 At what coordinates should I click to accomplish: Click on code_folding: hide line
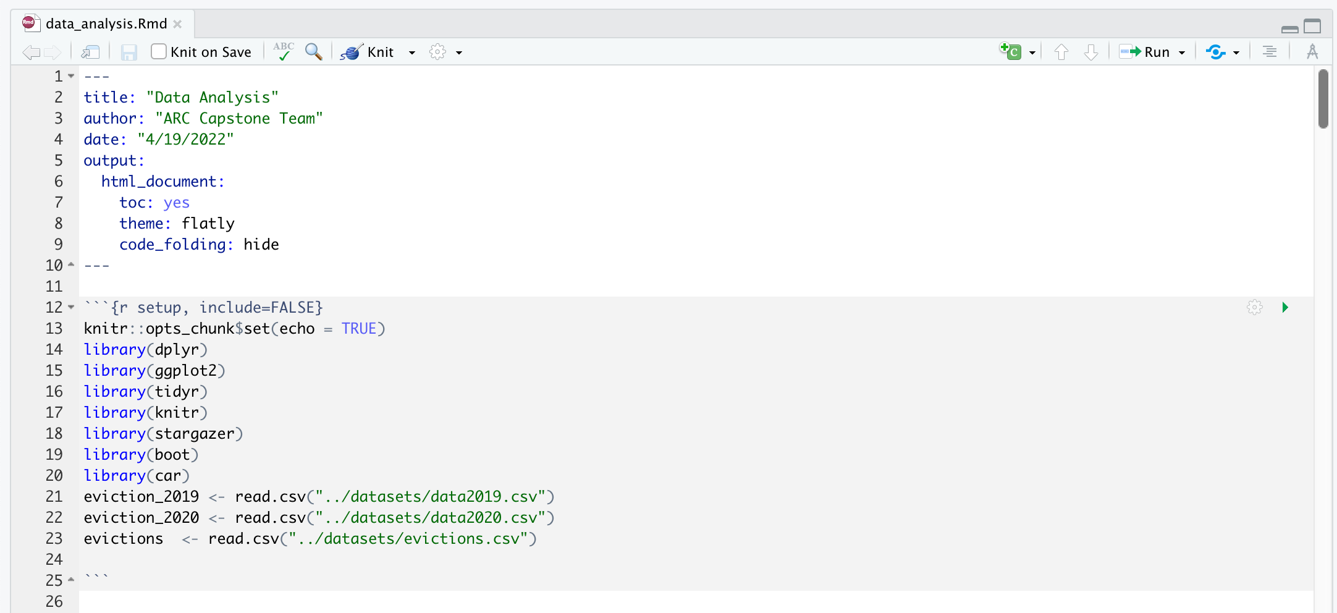click(x=200, y=245)
